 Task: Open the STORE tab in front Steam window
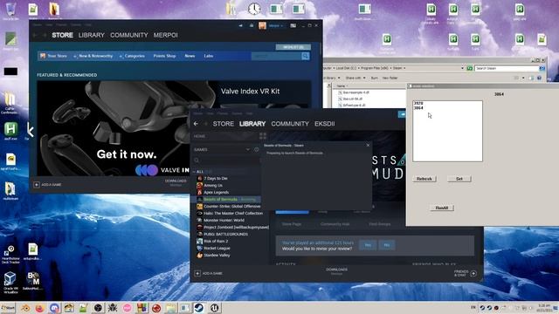click(224, 124)
